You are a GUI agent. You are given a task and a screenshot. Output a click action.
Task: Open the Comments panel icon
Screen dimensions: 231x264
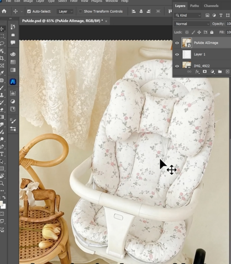13,43
